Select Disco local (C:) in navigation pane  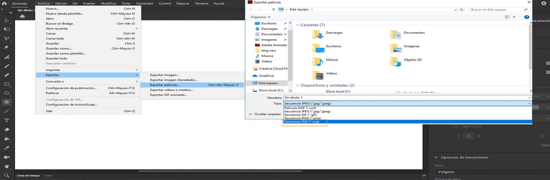point(268,90)
